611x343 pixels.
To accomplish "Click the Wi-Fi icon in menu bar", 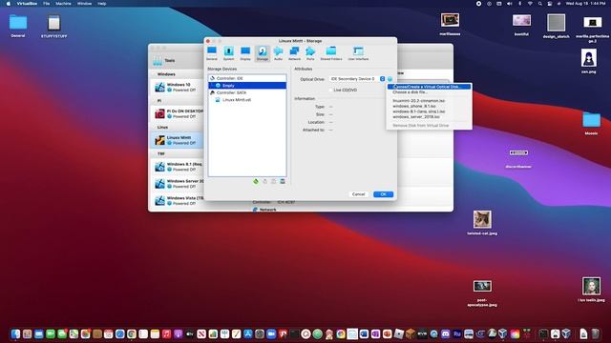I will [530, 4].
